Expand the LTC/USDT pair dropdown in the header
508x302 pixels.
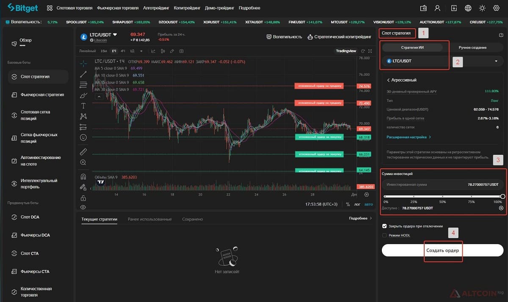(115, 34)
